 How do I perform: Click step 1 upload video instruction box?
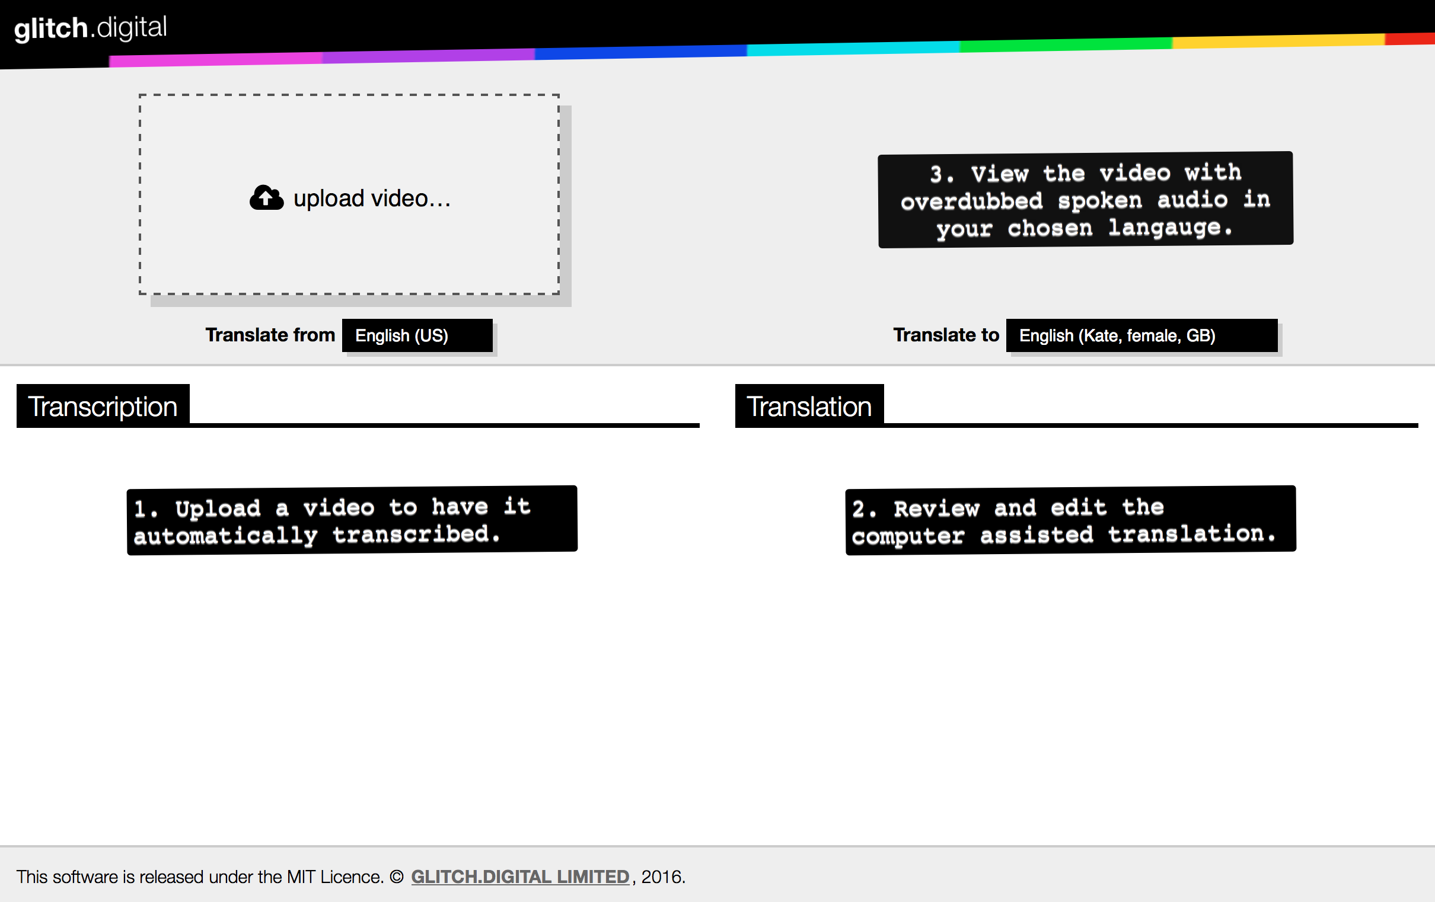click(352, 520)
